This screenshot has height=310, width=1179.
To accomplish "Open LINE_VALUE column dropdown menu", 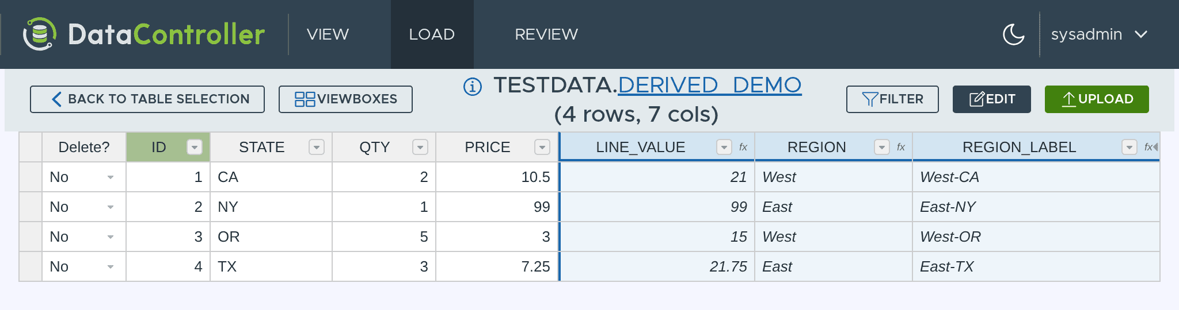I will click(x=724, y=148).
